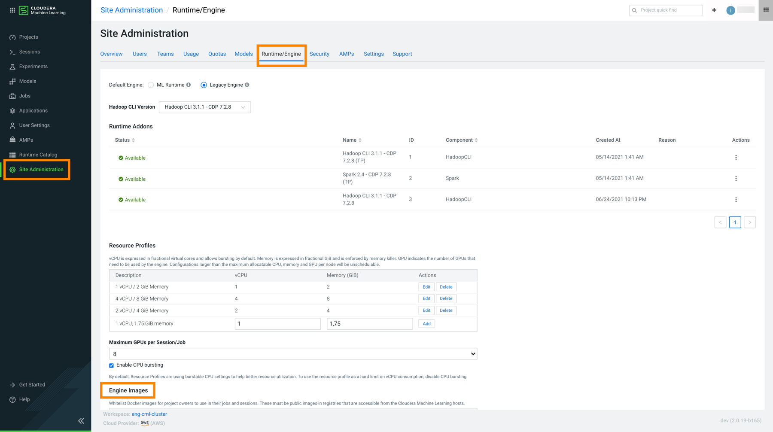Open actions menu for Spark 2.4 addon
773x432 pixels.
tap(736, 179)
